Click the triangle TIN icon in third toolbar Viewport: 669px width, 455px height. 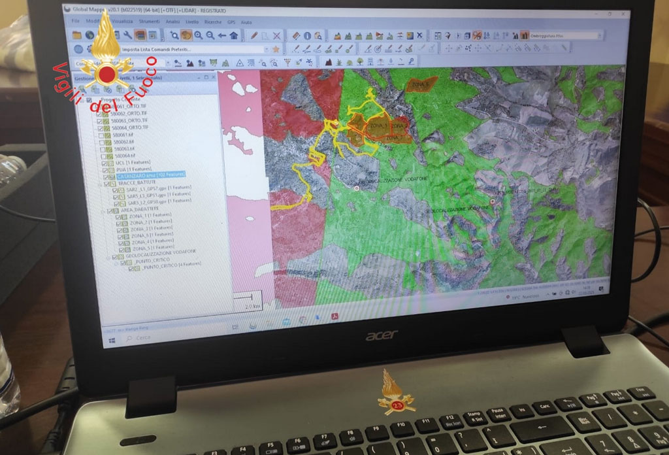click(240, 63)
